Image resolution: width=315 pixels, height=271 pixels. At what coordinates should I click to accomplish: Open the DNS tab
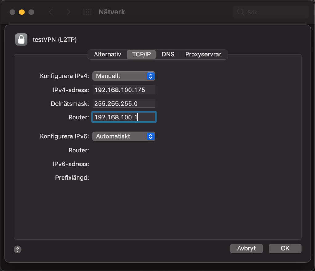pyautogui.click(x=168, y=54)
